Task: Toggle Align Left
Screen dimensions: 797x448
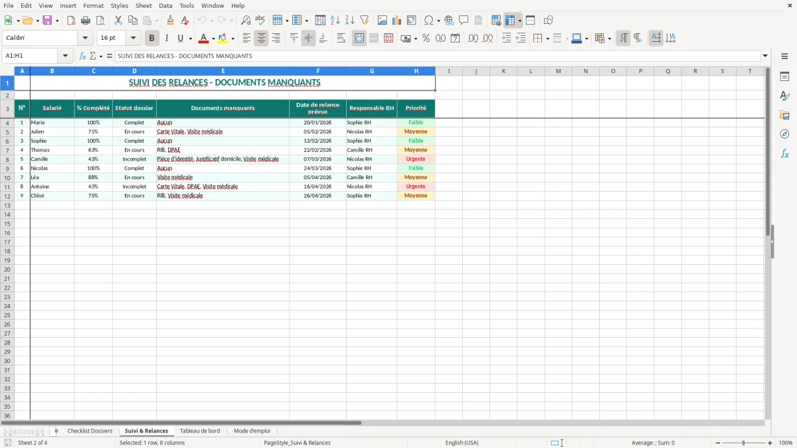Action: pyautogui.click(x=246, y=38)
